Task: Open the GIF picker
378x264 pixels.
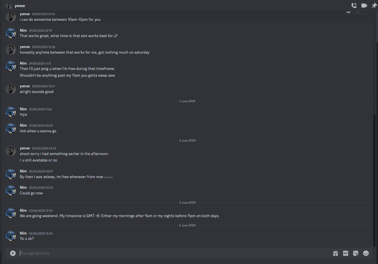Action: (x=346, y=253)
